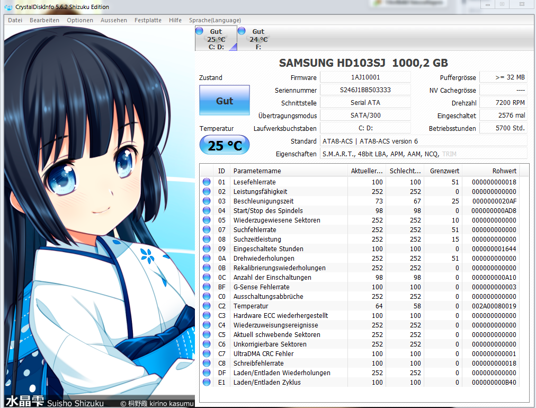Screen dimensions: 536x408
Task: Click the status icon for Wiederzugewiesene Sektoren
Action: point(207,220)
